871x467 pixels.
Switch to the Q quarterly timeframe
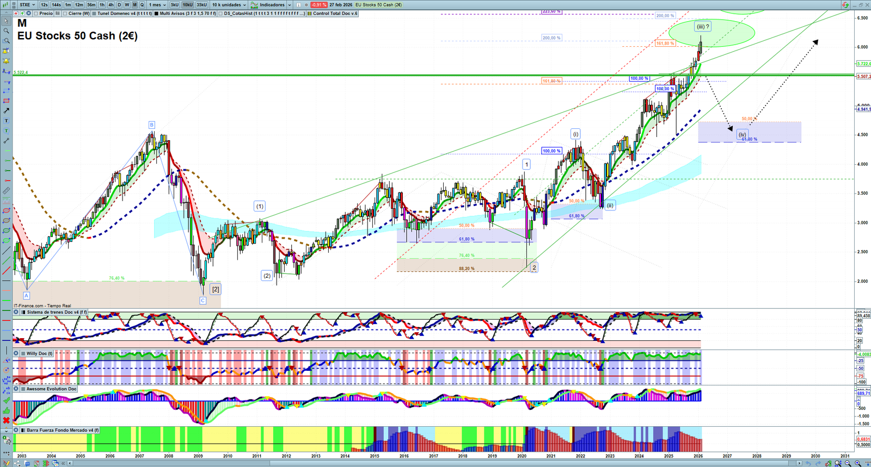pos(142,5)
